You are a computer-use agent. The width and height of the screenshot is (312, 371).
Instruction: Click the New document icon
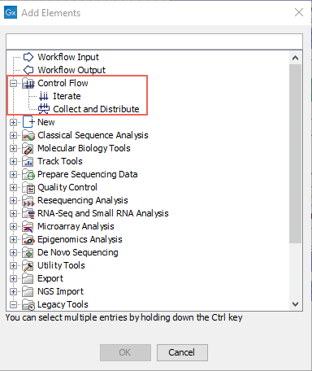click(28, 122)
